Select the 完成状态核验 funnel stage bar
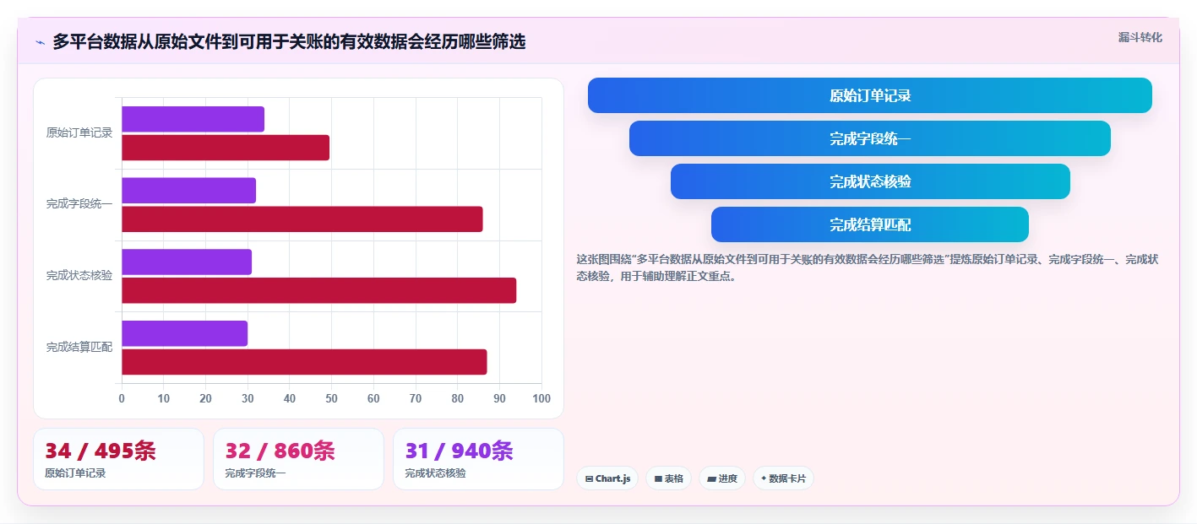 pyautogui.click(x=870, y=181)
